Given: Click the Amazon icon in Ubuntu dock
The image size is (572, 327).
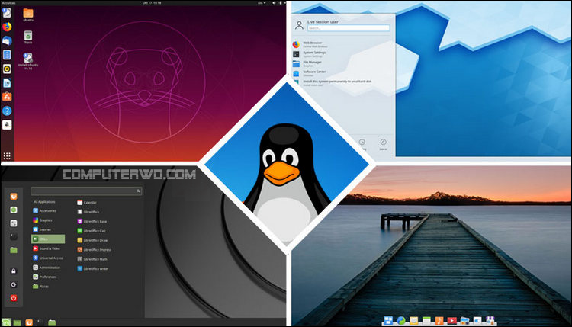Looking at the screenshot, I should pyautogui.click(x=7, y=125).
